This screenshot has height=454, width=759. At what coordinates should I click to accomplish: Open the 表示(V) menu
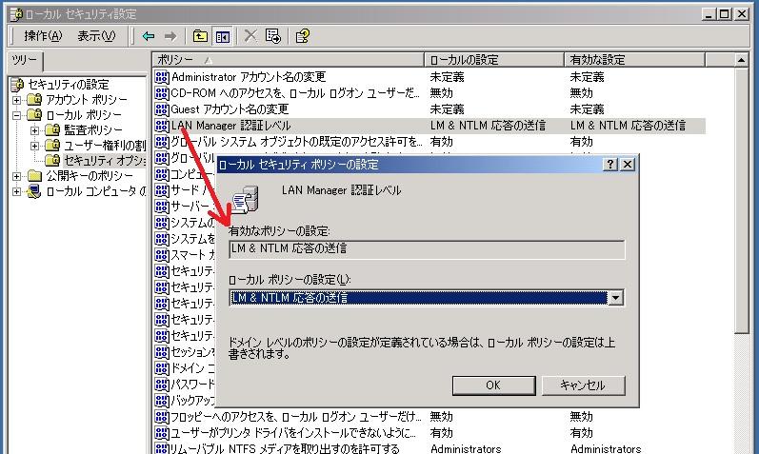96,36
